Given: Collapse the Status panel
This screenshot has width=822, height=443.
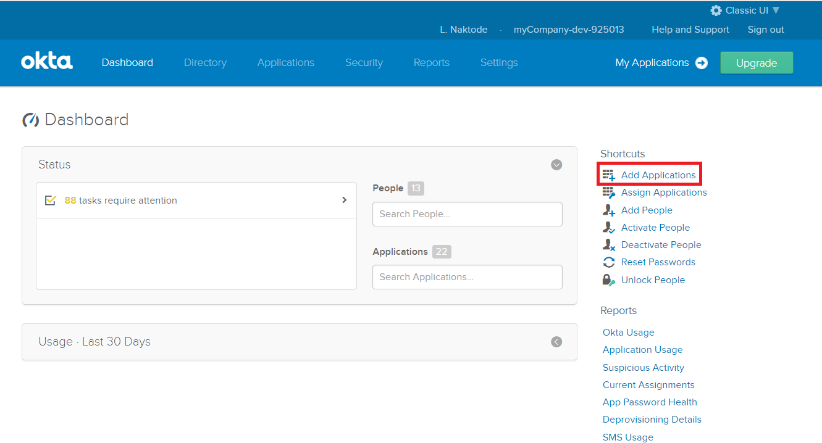Looking at the screenshot, I should click(556, 165).
